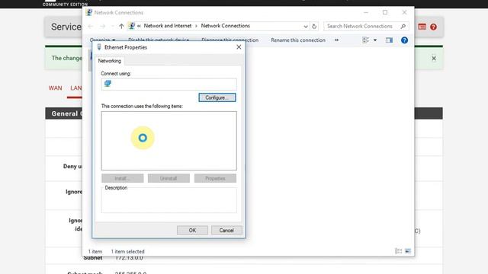
Task: Dismiss the green changes notification
Action: [x=434, y=59]
